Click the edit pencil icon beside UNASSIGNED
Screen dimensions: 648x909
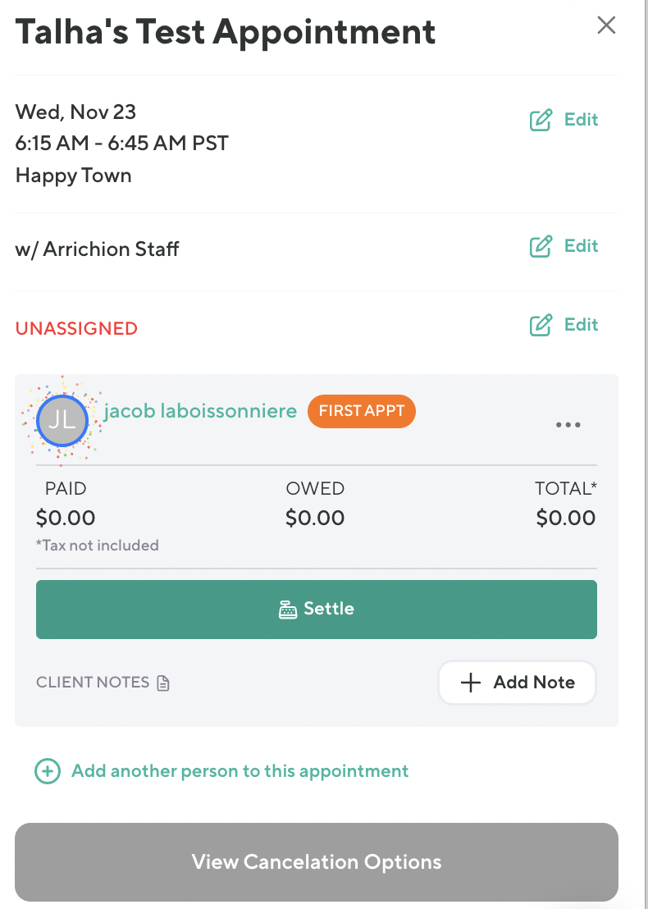(x=541, y=326)
